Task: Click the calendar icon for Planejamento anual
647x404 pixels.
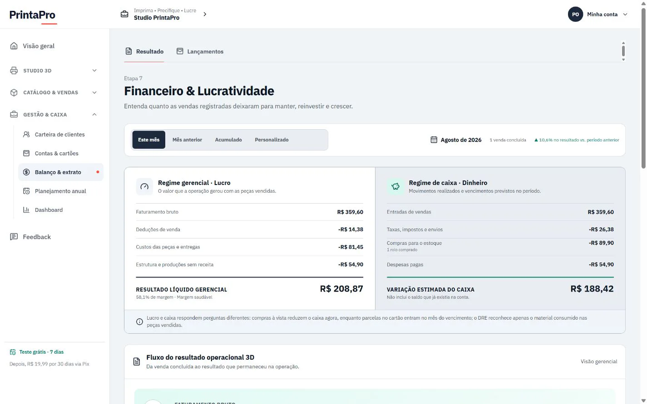Action: (26, 191)
